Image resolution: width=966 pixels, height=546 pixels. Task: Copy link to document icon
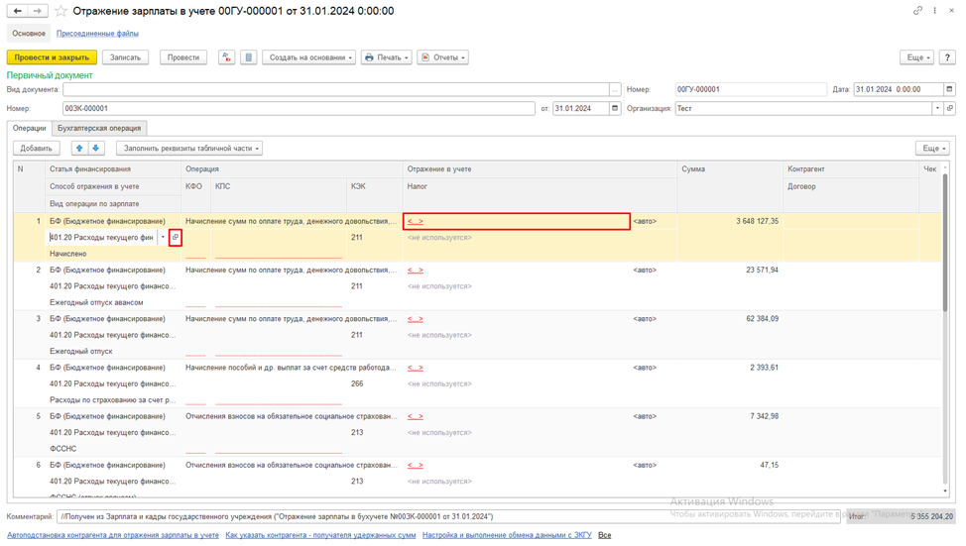917,11
